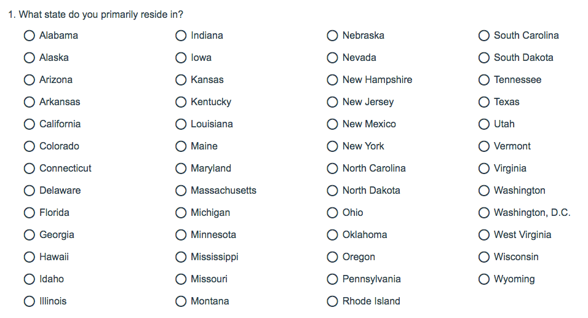
Task: Pick the North Carolina option
Action: point(333,169)
